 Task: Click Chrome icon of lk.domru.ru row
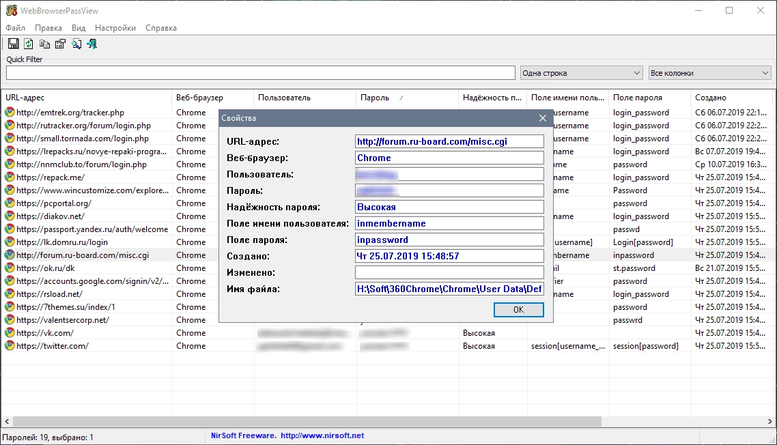[10, 242]
